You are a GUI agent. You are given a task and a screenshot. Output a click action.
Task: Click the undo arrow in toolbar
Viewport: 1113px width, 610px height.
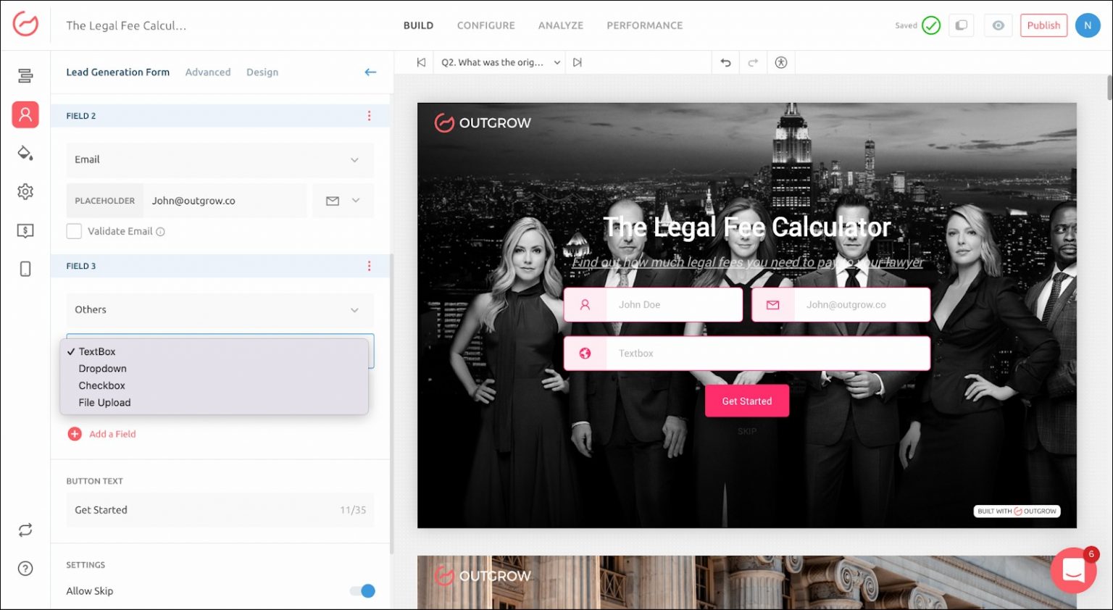(725, 62)
